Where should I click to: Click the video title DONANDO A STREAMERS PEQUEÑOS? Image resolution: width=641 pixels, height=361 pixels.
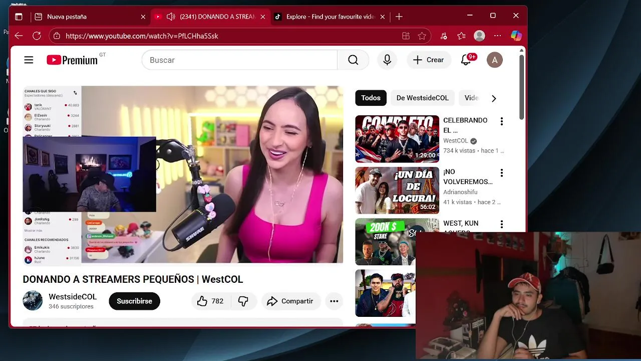pos(133,279)
